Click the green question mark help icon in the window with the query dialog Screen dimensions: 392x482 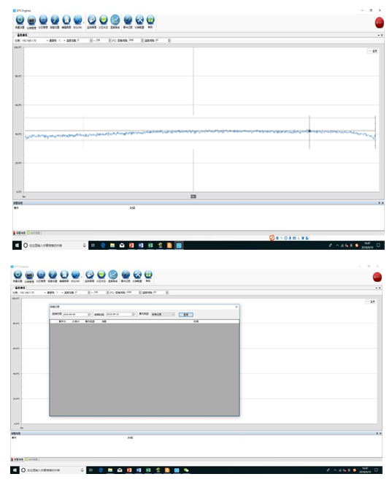[x=148, y=275]
